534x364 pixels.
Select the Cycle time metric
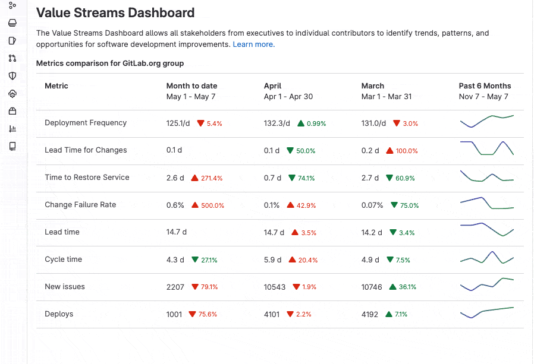(63, 259)
